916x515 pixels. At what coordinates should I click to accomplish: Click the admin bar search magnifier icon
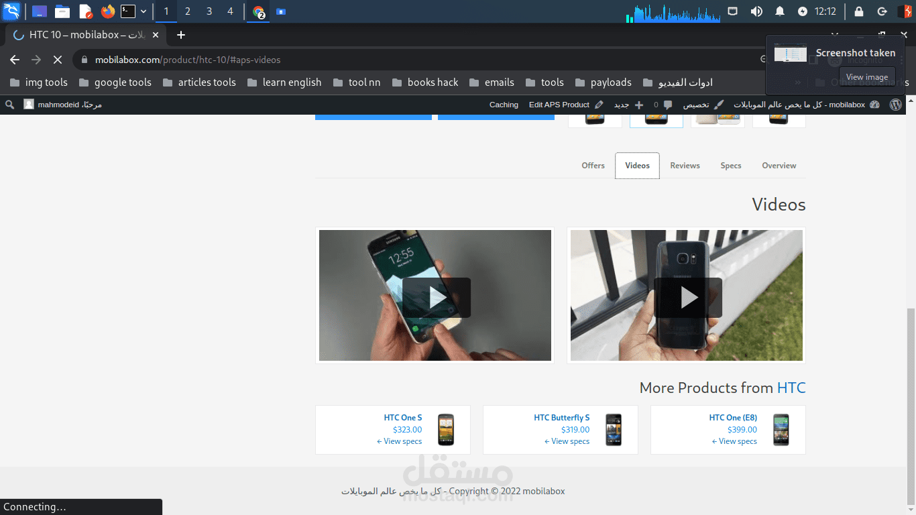pyautogui.click(x=10, y=105)
